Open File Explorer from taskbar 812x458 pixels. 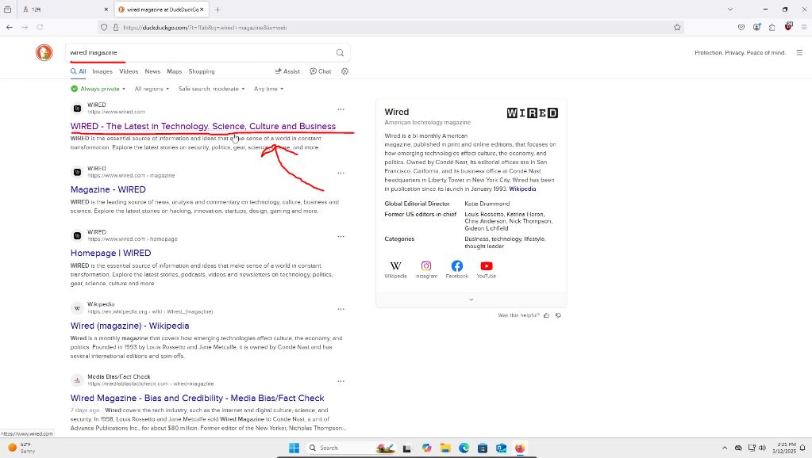click(x=444, y=448)
